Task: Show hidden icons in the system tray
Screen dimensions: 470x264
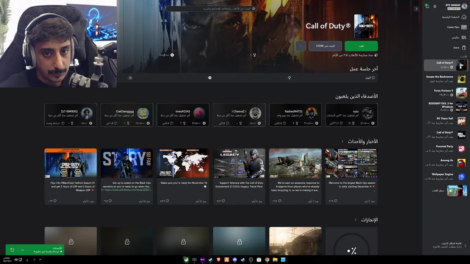Action: click(x=40, y=260)
